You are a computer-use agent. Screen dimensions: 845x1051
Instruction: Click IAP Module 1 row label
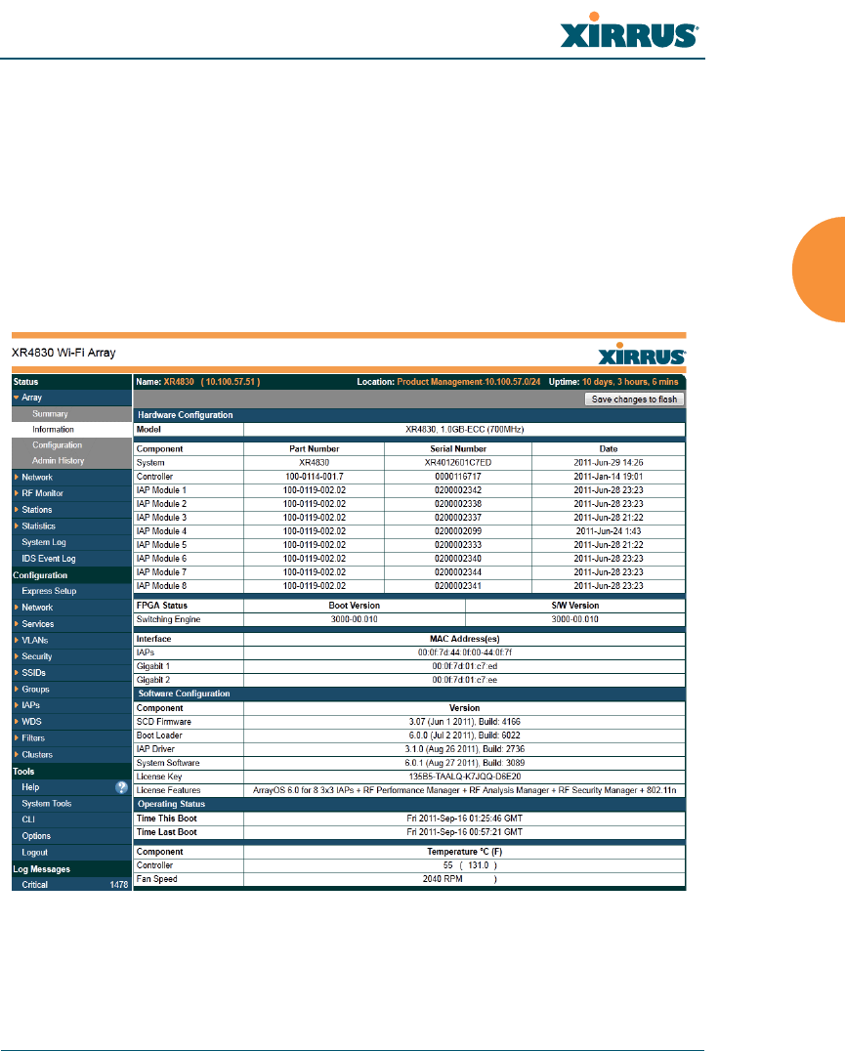(161, 490)
